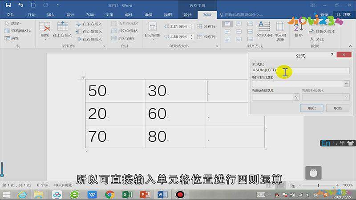Image resolution: width=356 pixels, height=200 pixels.
Task: Click the zoom slider in status bar
Action: click(318, 185)
